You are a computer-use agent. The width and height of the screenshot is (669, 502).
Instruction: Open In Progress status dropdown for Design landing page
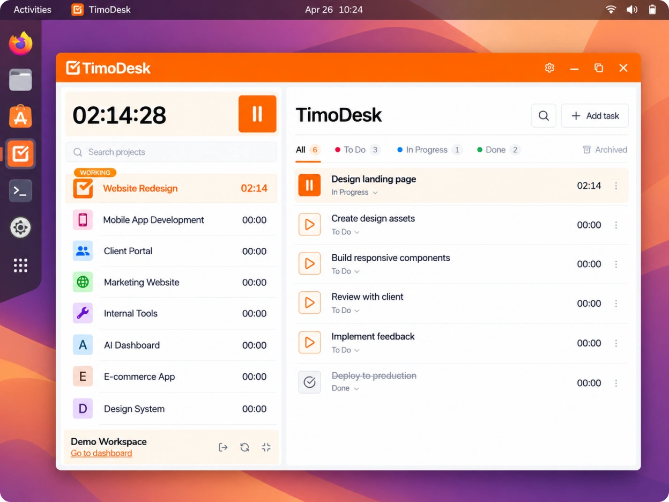click(x=355, y=193)
